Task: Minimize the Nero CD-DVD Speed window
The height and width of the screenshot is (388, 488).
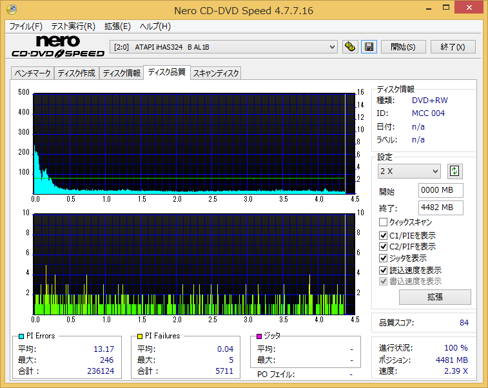Action: click(429, 8)
